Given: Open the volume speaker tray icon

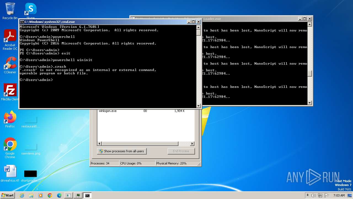Looking at the screenshot, I should pyautogui.click(x=314, y=195).
